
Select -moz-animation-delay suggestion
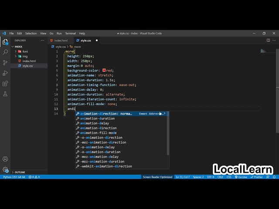click(x=121, y=157)
